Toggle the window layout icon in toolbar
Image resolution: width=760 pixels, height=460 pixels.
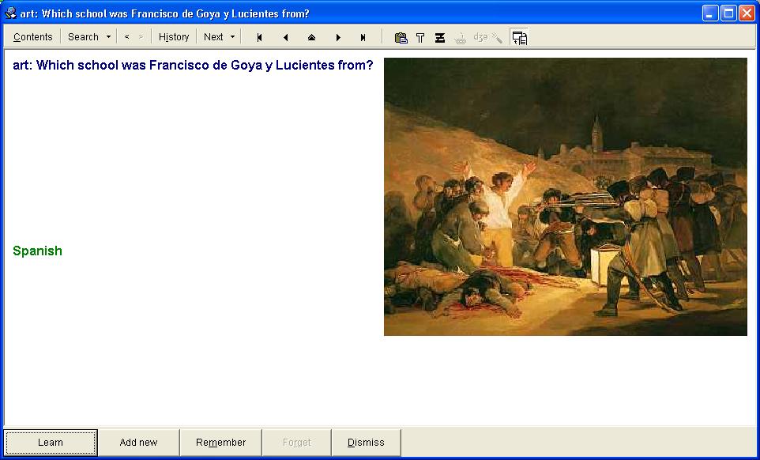click(519, 37)
